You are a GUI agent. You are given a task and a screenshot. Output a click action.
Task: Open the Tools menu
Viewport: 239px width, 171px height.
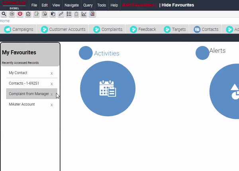click(x=102, y=5)
